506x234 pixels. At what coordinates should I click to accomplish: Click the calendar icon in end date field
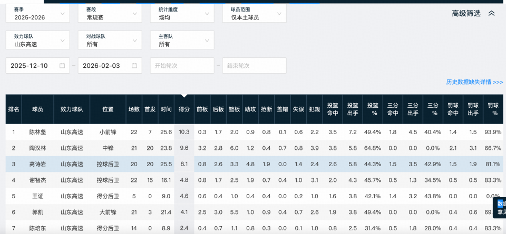(134, 66)
